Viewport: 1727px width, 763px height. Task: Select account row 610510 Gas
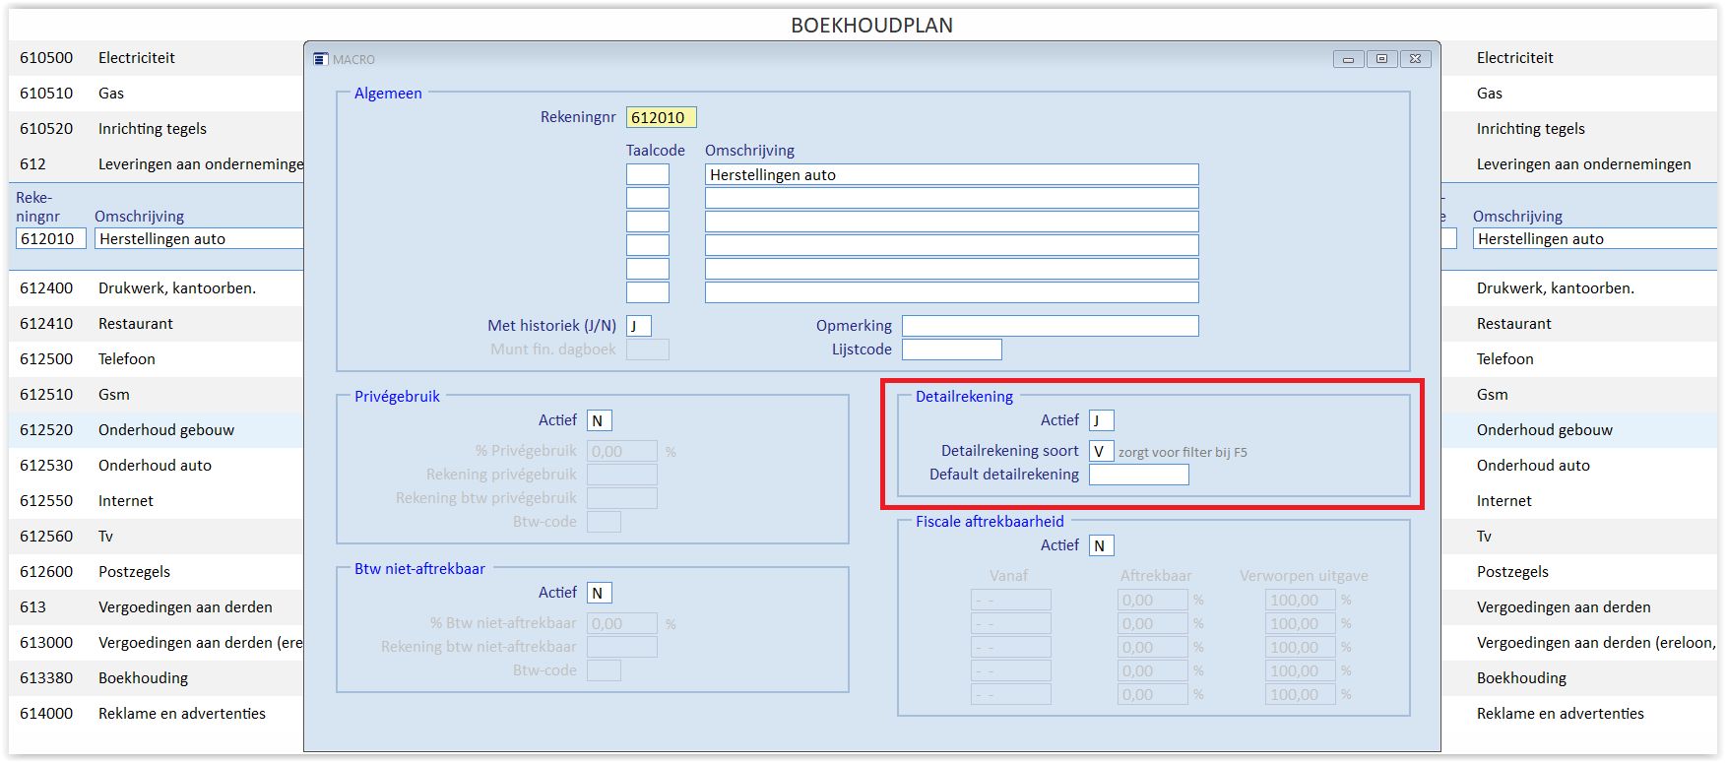pyautogui.click(x=157, y=94)
